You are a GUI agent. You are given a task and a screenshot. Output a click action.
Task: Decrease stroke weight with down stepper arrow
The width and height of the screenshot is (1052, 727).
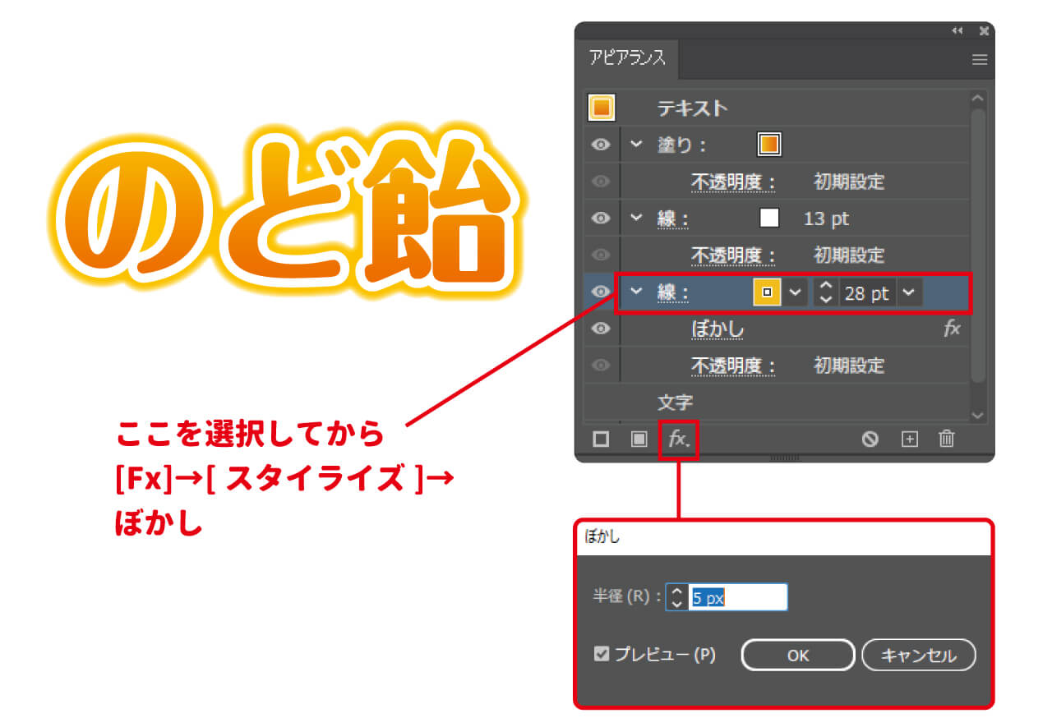[826, 300]
